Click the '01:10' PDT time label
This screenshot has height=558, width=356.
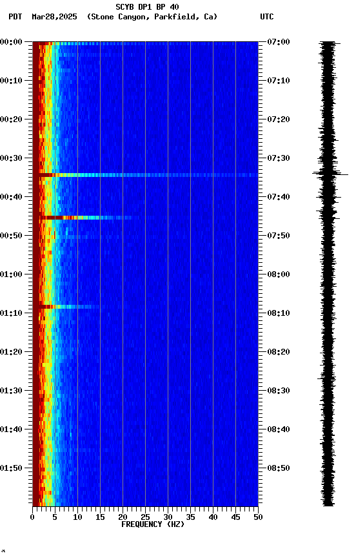[11, 313]
